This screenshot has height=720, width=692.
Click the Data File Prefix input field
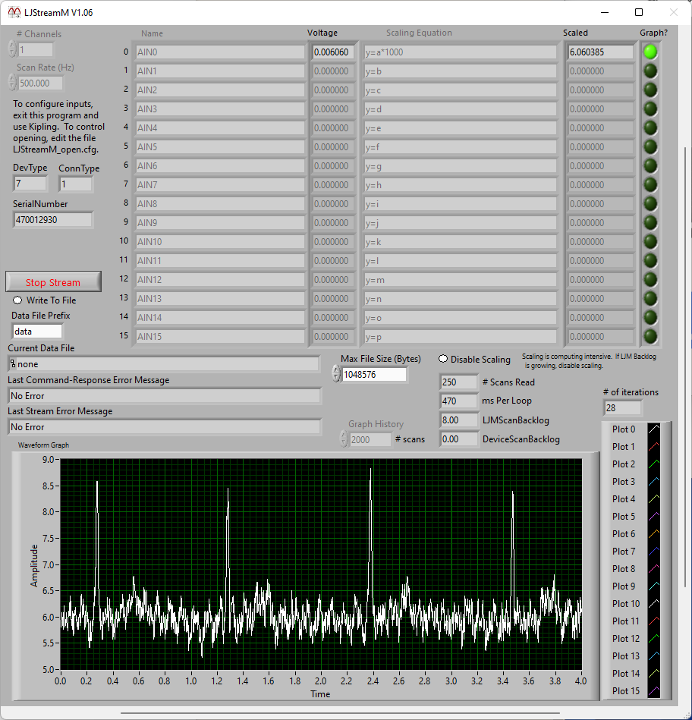click(x=37, y=332)
